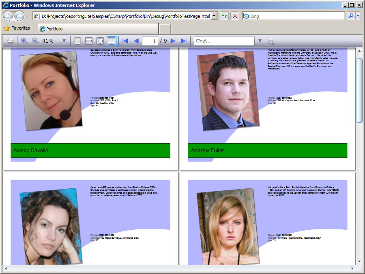365x274 pixels.
Task: Click the vertical scrollbar thumb
Action: pyautogui.click(x=359, y=89)
